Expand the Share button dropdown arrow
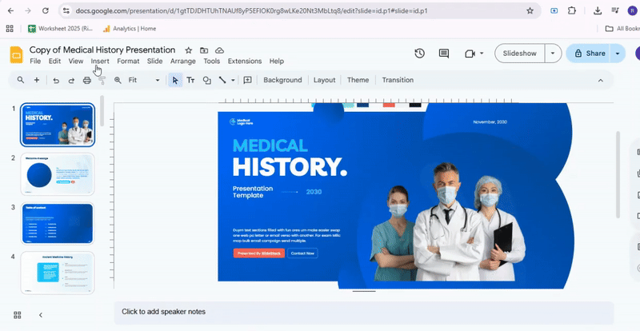 pos(618,54)
